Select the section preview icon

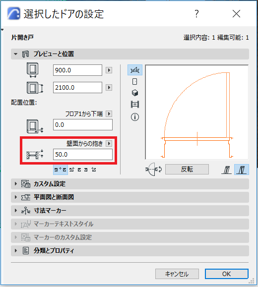click(x=135, y=104)
